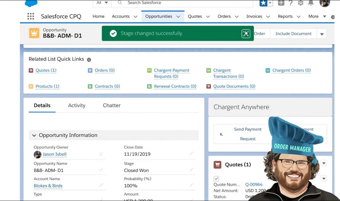Open Chargent Payment Requests (0) link
Image resolution: width=340 pixels, height=201 pixels.
coord(172,73)
